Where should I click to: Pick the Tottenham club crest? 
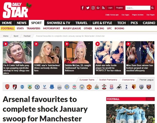click(126, 87)
